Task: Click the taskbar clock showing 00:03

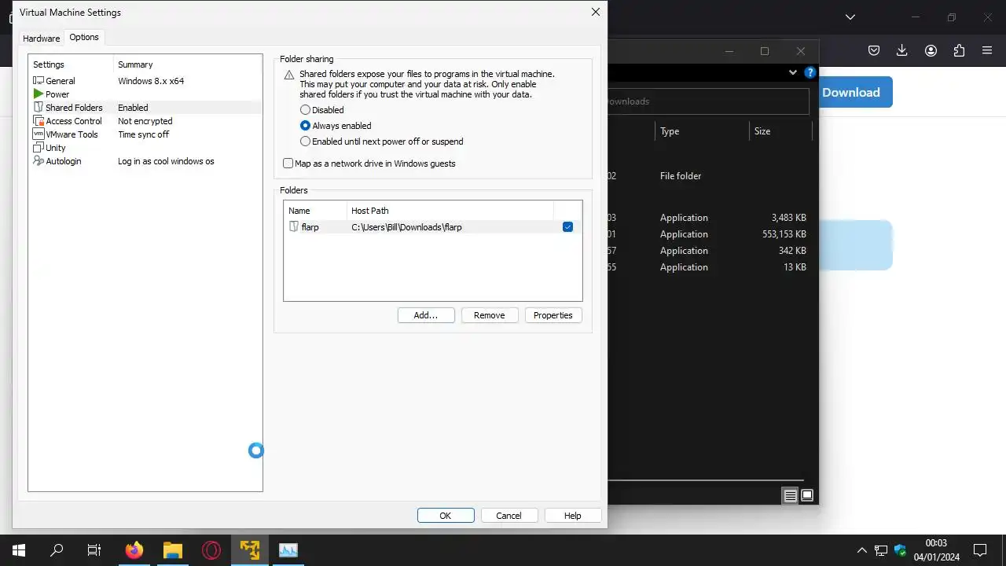Action: point(936,543)
